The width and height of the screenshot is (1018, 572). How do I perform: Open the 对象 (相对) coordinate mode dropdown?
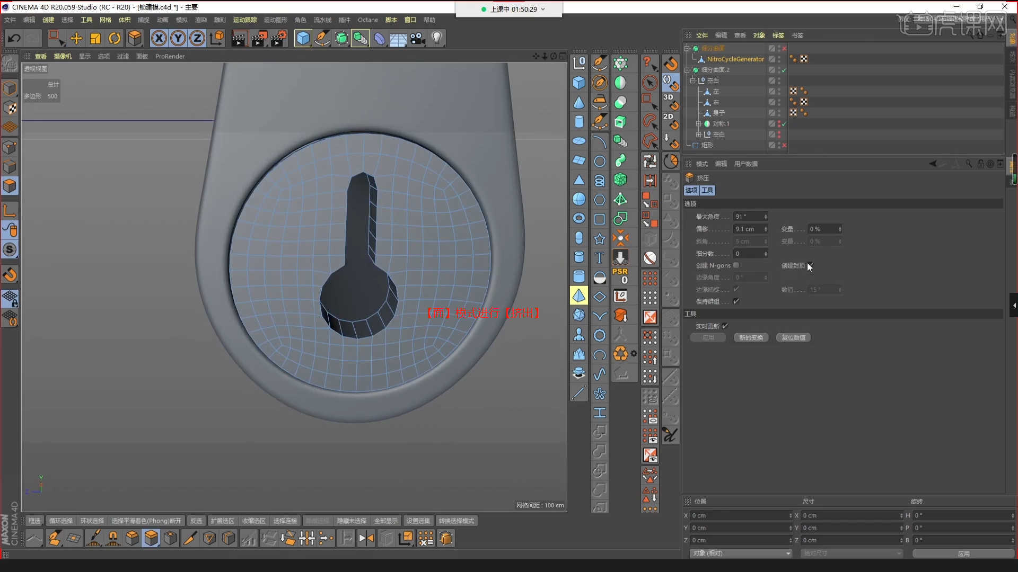[741, 553]
